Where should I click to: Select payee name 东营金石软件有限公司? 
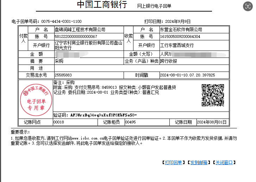[x=181, y=29]
